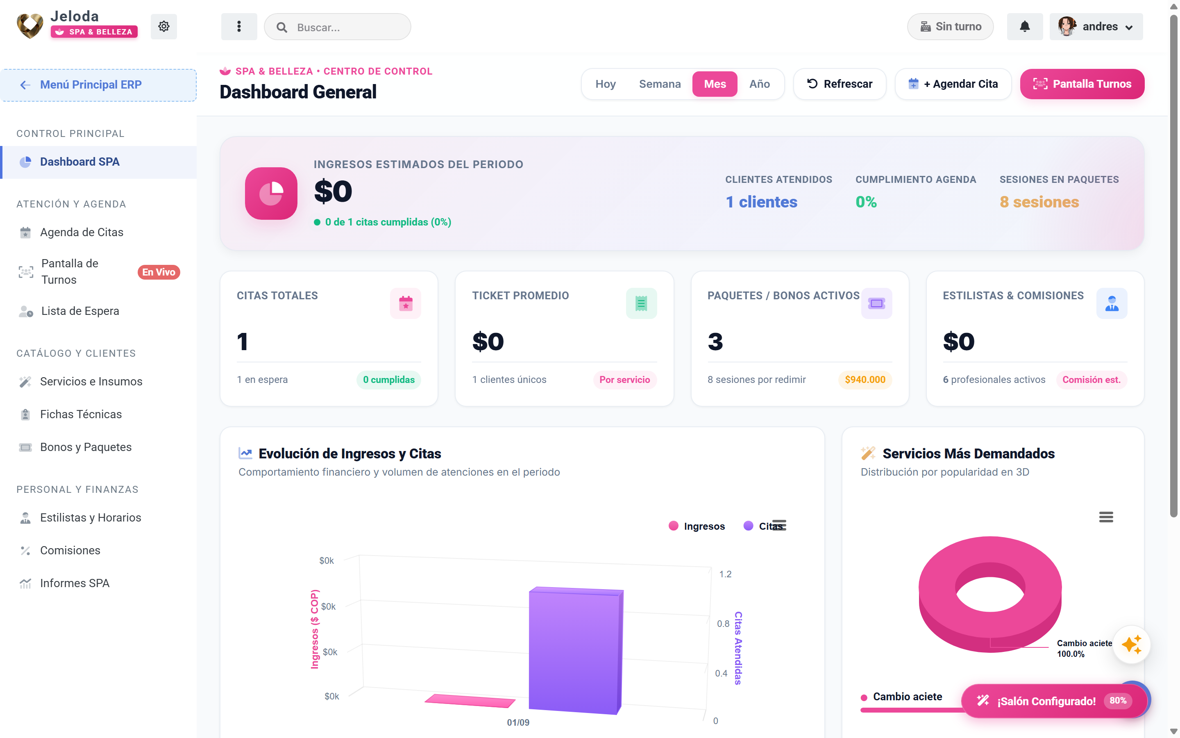The height and width of the screenshot is (738, 1180).
Task: Open the Servicios Más Demandados chart menu
Action: click(1106, 517)
